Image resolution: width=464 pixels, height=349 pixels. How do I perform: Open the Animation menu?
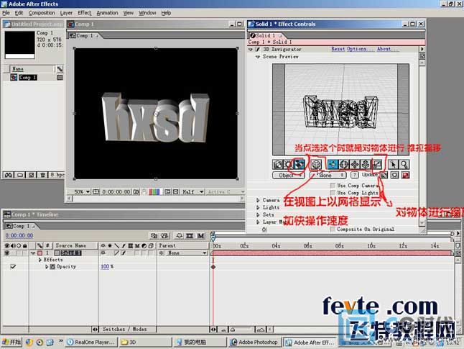[107, 13]
